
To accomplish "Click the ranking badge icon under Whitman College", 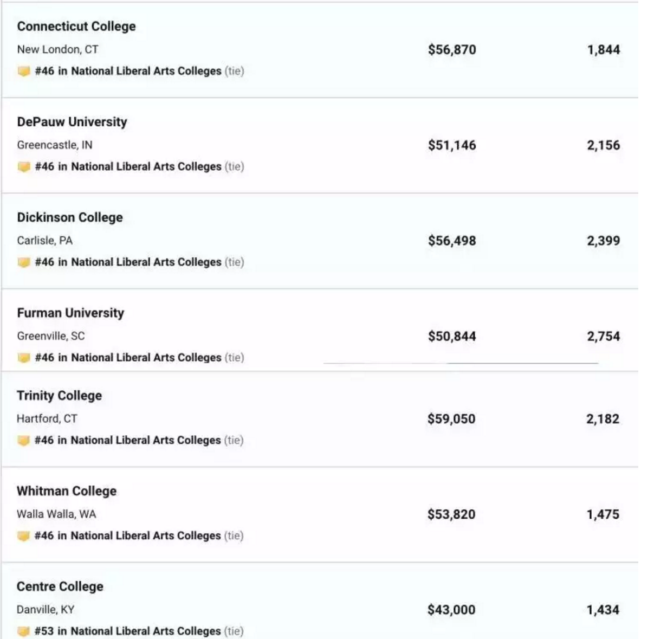I will 23,536.
